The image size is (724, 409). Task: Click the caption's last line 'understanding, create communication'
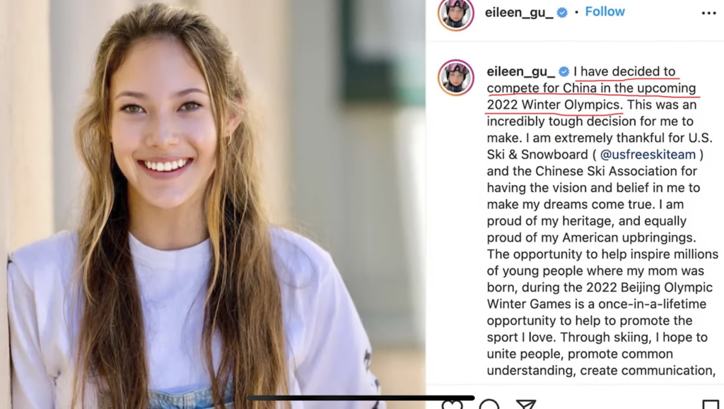[601, 370]
